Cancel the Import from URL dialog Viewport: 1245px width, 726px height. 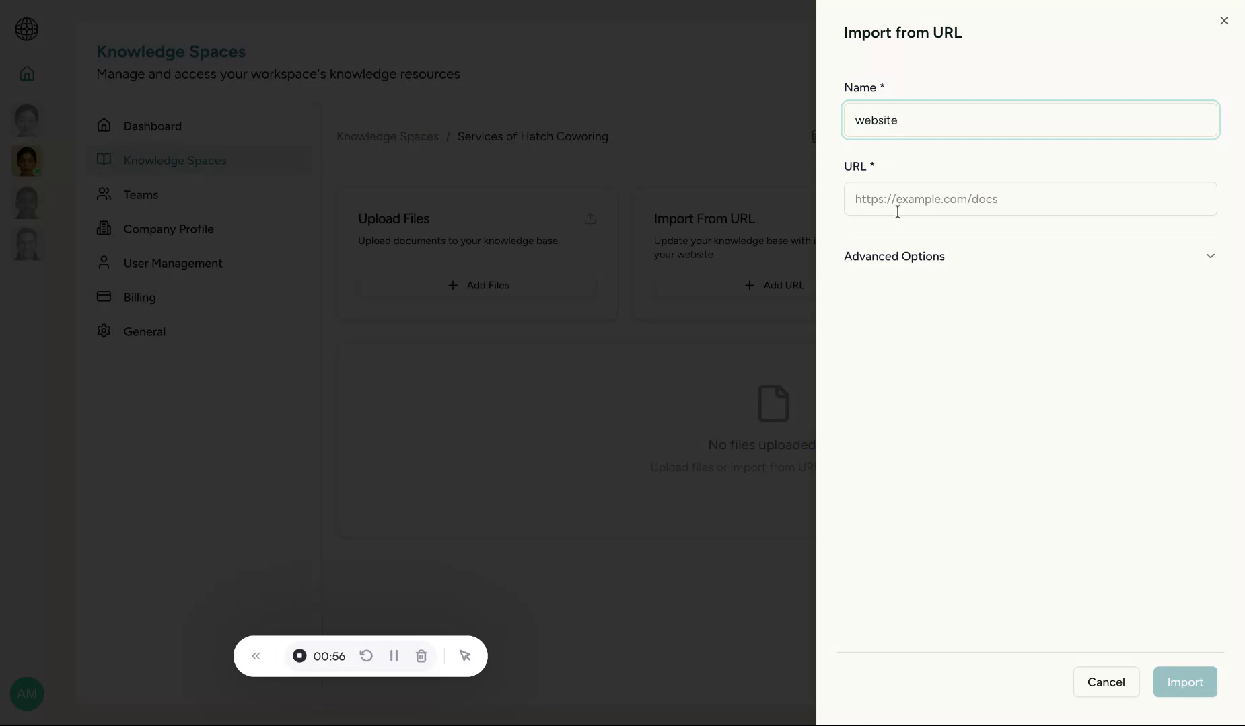tap(1106, 682)
